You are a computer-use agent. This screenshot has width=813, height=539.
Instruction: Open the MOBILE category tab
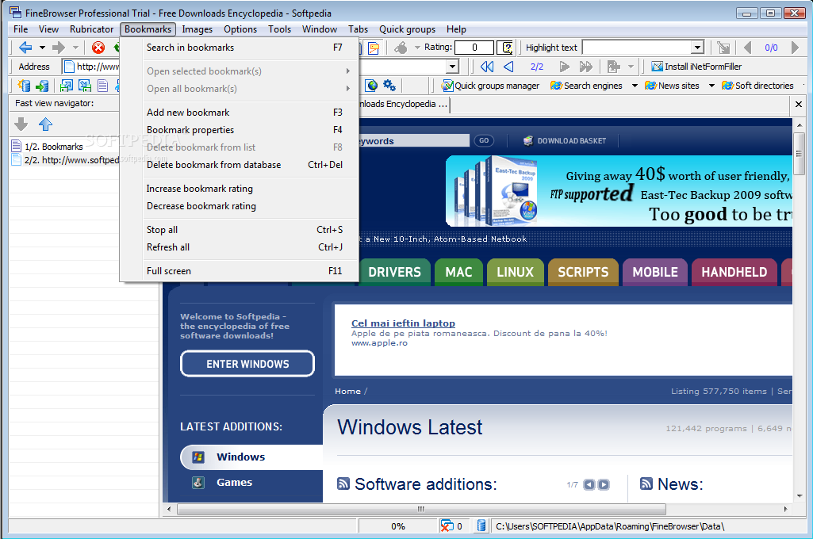pos(655,272)
